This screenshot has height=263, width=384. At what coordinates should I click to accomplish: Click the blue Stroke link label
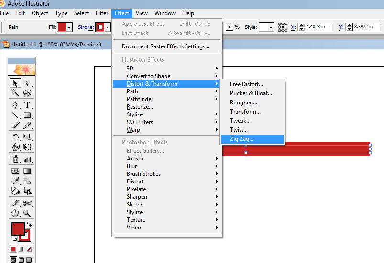(86, 27)
